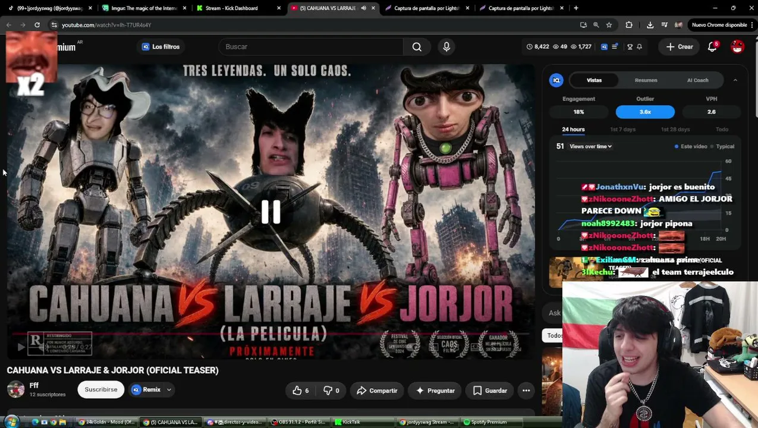The width and height of the screenshot is (758, 428).
Task: Open site information icon beside URL
Action: click(54, 25)
